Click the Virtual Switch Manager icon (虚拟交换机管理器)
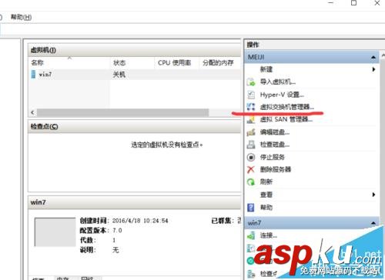This screenshot has height=280, width=385. 251,107
